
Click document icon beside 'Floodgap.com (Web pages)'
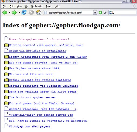[x=6, y=126]
